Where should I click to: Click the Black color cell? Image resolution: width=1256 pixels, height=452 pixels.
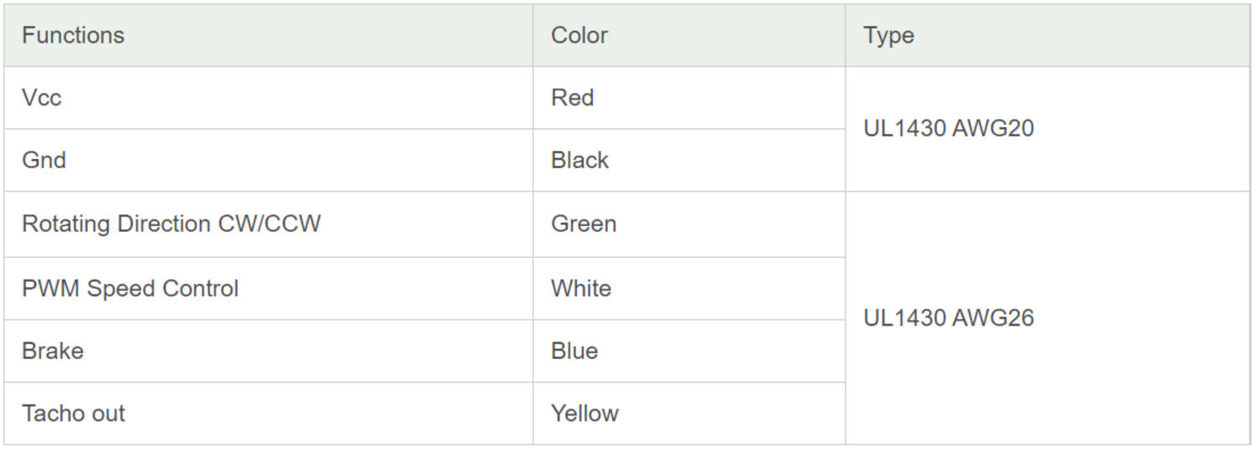point(579,160)
